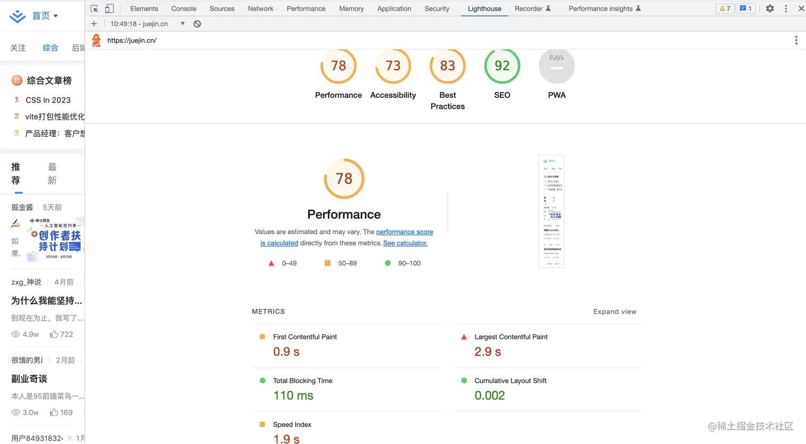Switch to the Elements tab

pyautogui.click(x=144, y=9)
